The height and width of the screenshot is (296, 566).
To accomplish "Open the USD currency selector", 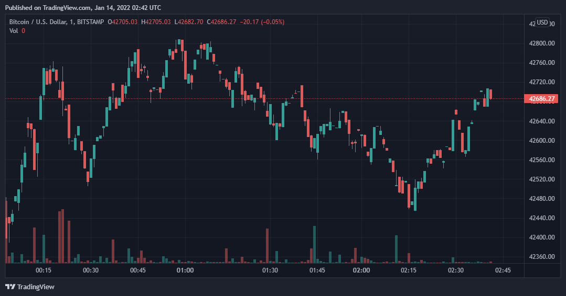I will [x=542, y=22].
